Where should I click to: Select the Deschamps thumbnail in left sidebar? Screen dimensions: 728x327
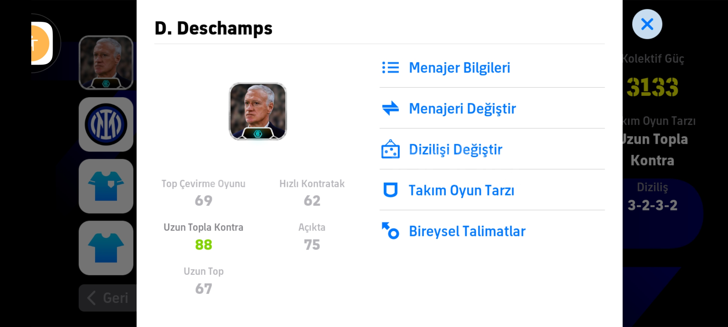106,63
